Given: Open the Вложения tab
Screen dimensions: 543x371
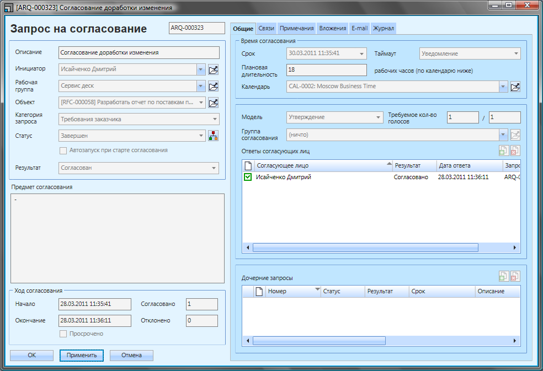Looking at the screenshot, I should 333,28.
